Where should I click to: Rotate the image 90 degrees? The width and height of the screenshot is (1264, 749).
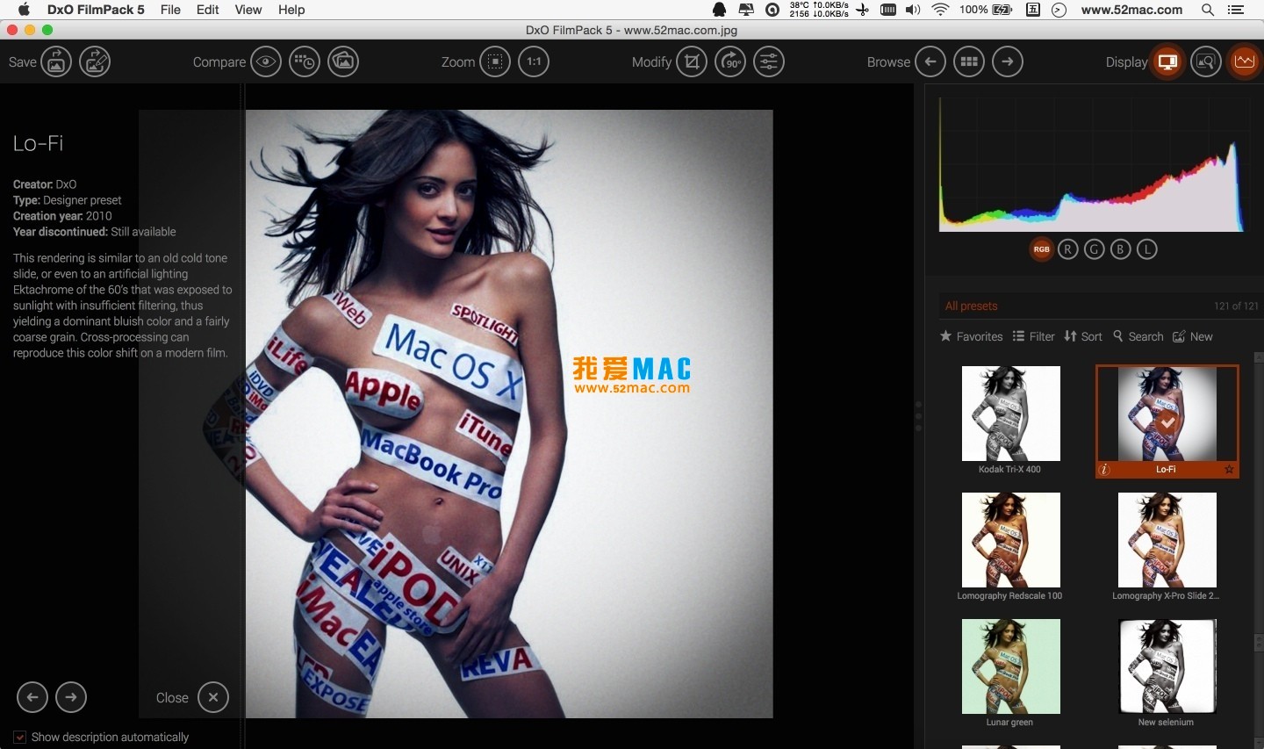[730, 61]
